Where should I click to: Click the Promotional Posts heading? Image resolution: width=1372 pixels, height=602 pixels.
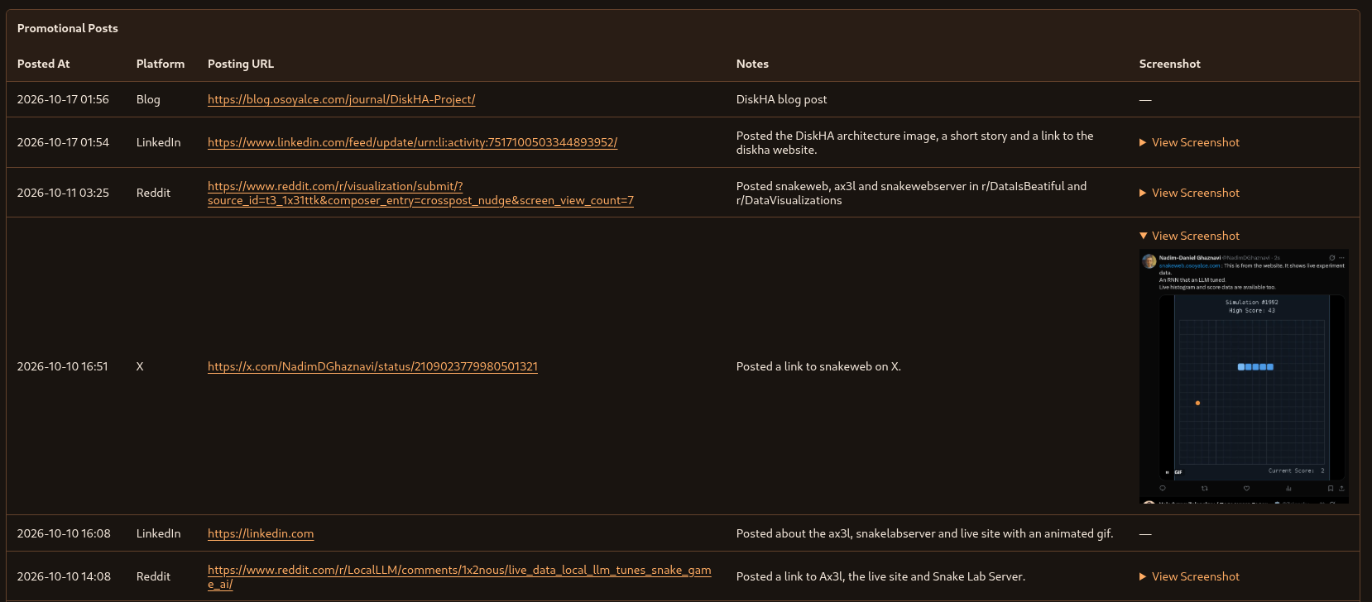point(68,28)
